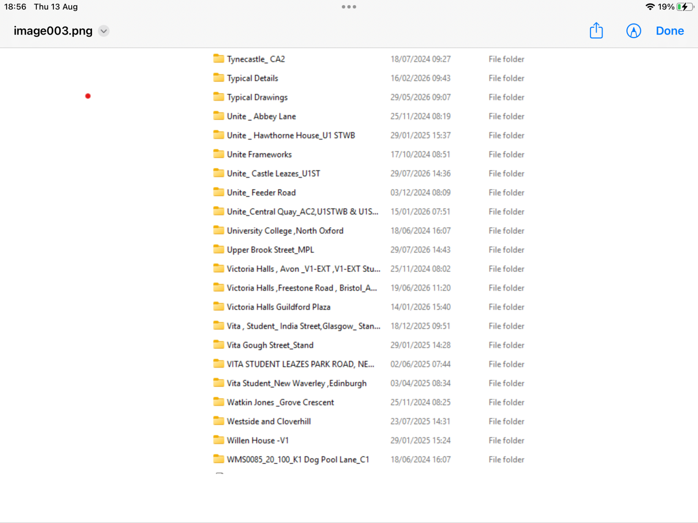Select the Tynecastle_ CA2 folder icon
698x523 pixels.
coord(218,58)
